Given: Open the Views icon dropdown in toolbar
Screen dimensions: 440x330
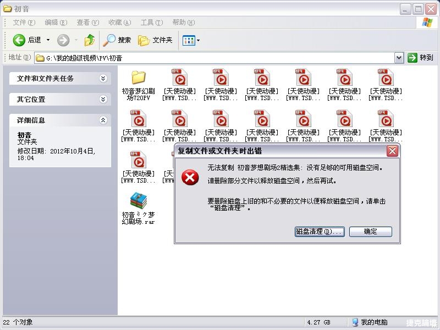Looking at the screenshot, I should tap(191, 40).
